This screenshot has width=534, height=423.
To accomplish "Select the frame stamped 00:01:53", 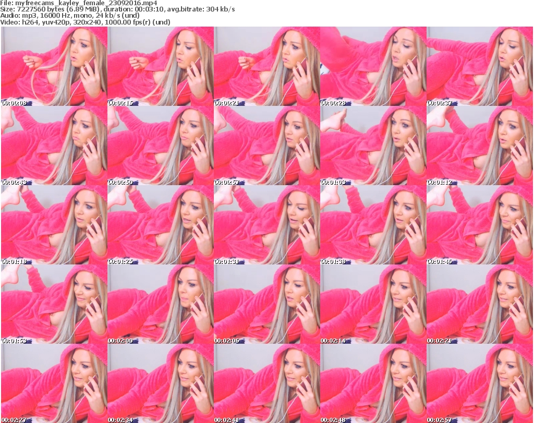I will click(x=54, y=304).
